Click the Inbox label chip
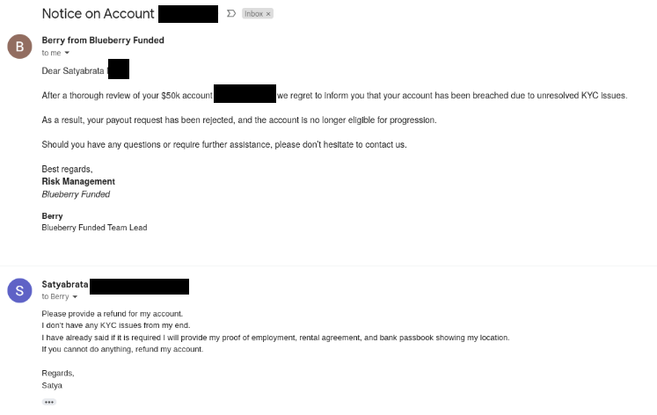657x415 pixels. click(x=253, y=14)
